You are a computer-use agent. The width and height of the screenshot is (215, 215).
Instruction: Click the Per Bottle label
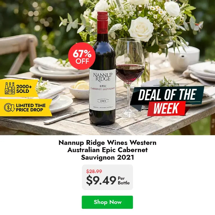point(124,181)
